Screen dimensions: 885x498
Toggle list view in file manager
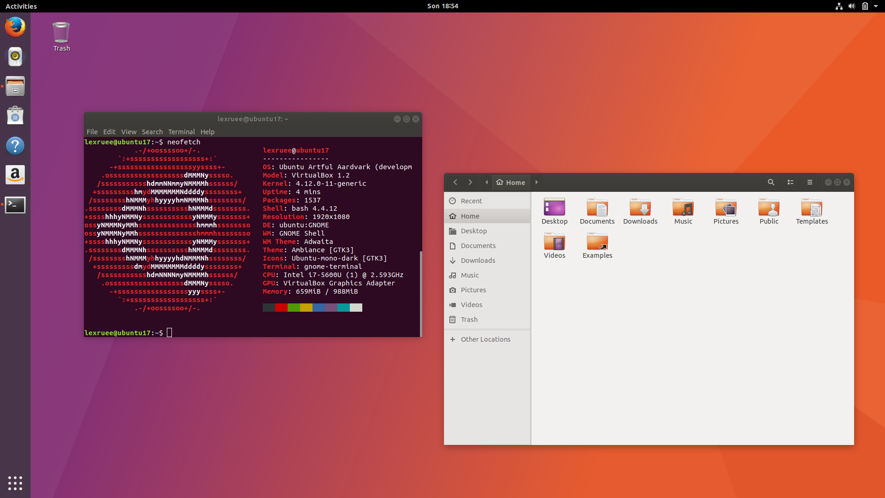pyautogui.click(x=791, y=182)
